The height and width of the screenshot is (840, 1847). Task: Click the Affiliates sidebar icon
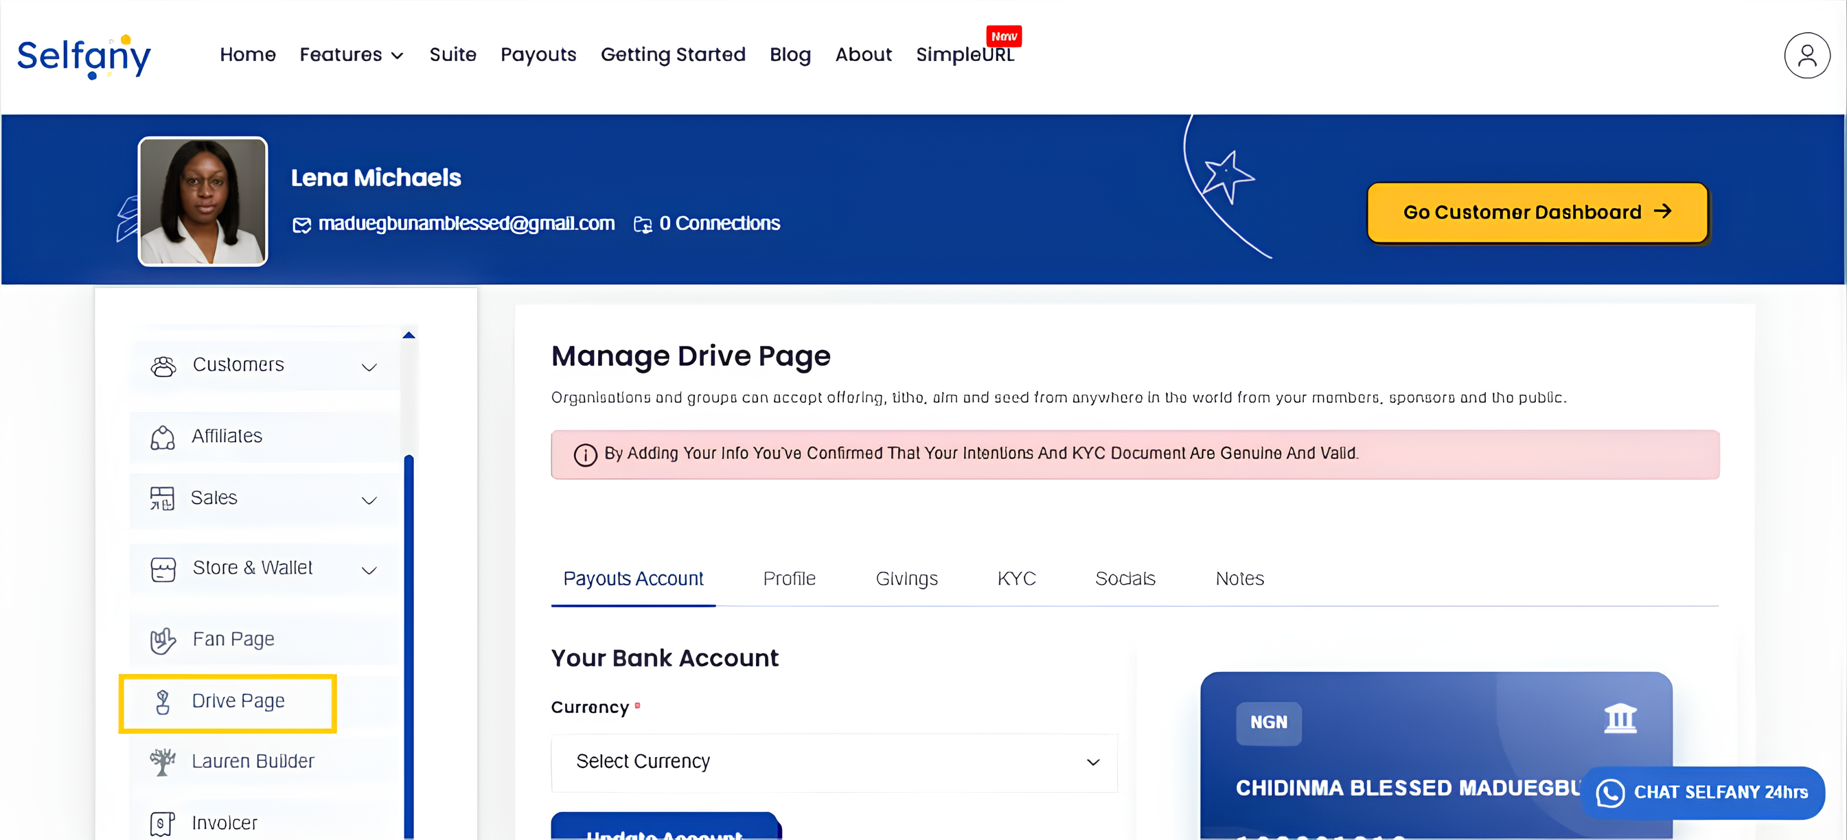163,437
